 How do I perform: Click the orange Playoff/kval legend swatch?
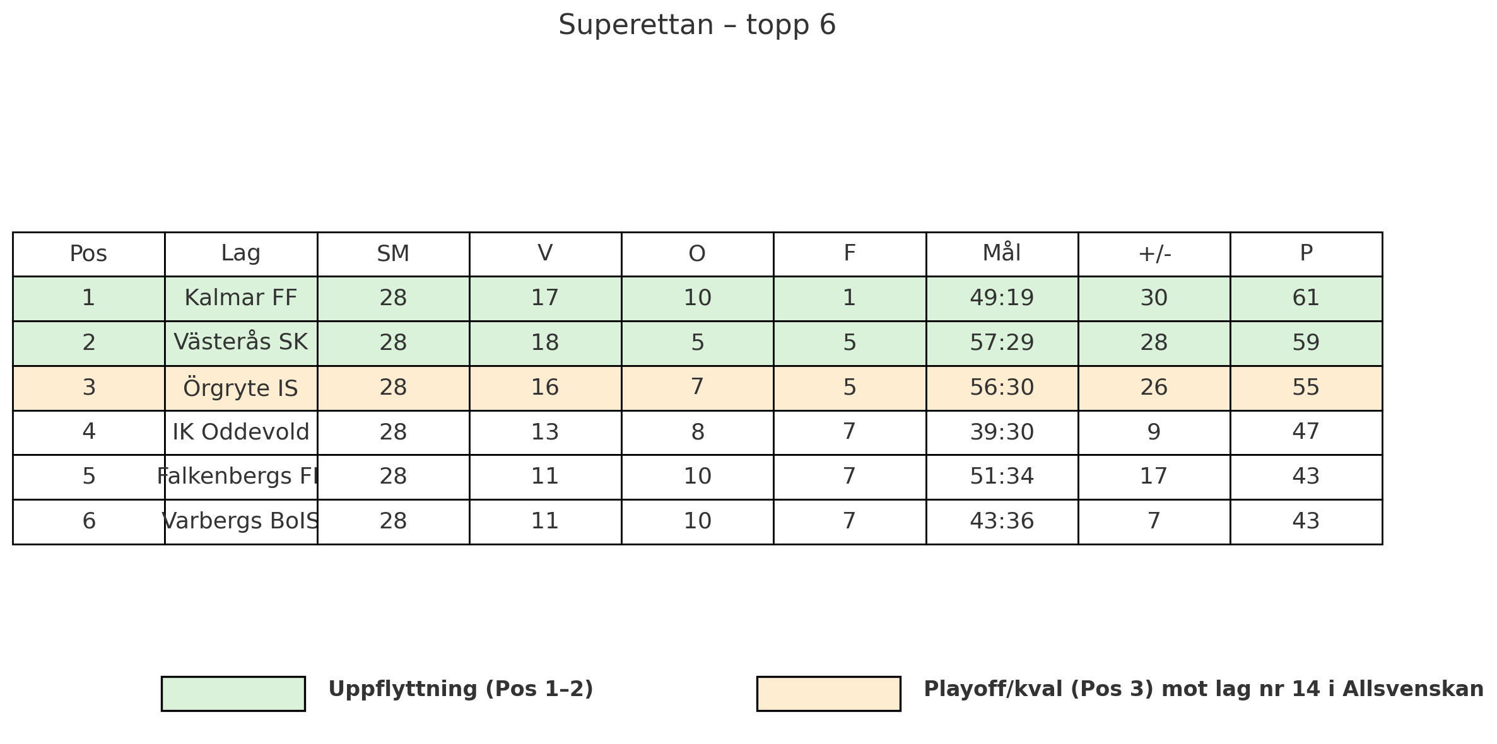click(828, 694)
